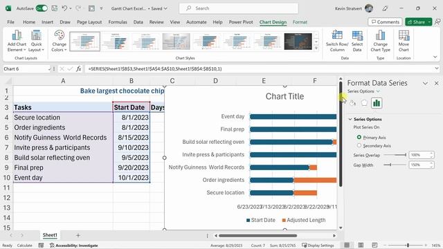This screenshot has width=443, height=249.
Task: Click the pen/ink icon in title bar
Action: (x=385, y=8)
